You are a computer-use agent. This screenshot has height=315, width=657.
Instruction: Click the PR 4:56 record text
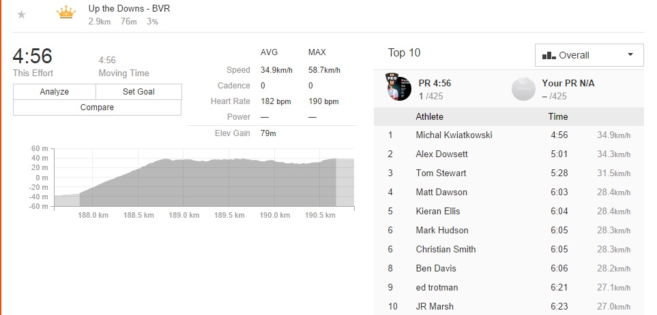click(435, 83)
